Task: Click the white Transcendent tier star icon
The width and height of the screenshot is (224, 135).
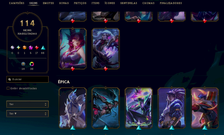Action: (x=12, y=48)
